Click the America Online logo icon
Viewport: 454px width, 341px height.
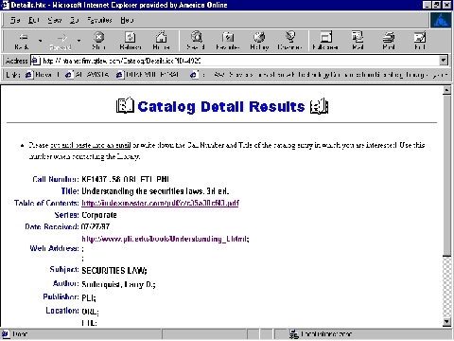441,20
